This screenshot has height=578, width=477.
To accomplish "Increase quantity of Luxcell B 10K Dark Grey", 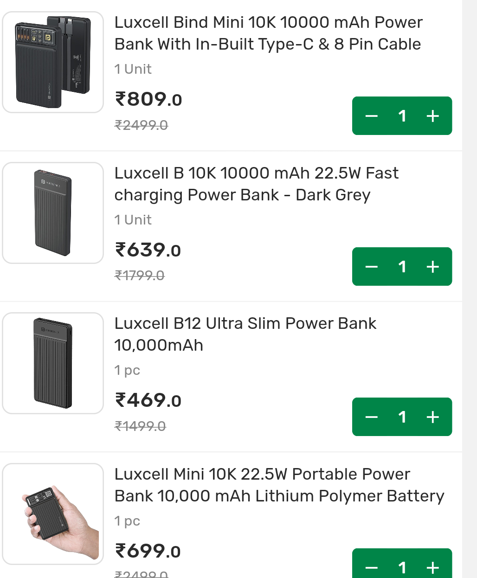I will (432, 266).
